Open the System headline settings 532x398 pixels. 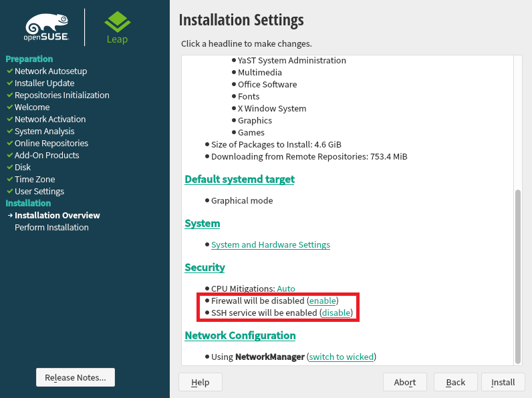pyautogui.click(x=203, y=224)
